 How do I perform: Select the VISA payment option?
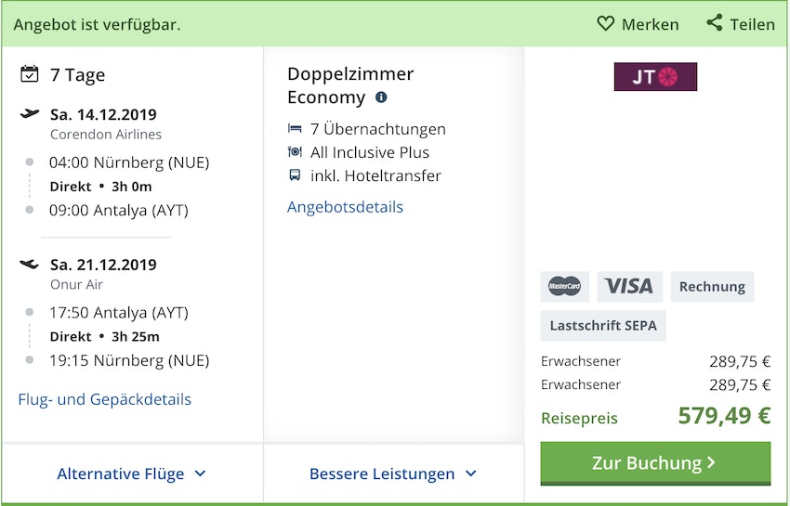[x=629, y=287]
